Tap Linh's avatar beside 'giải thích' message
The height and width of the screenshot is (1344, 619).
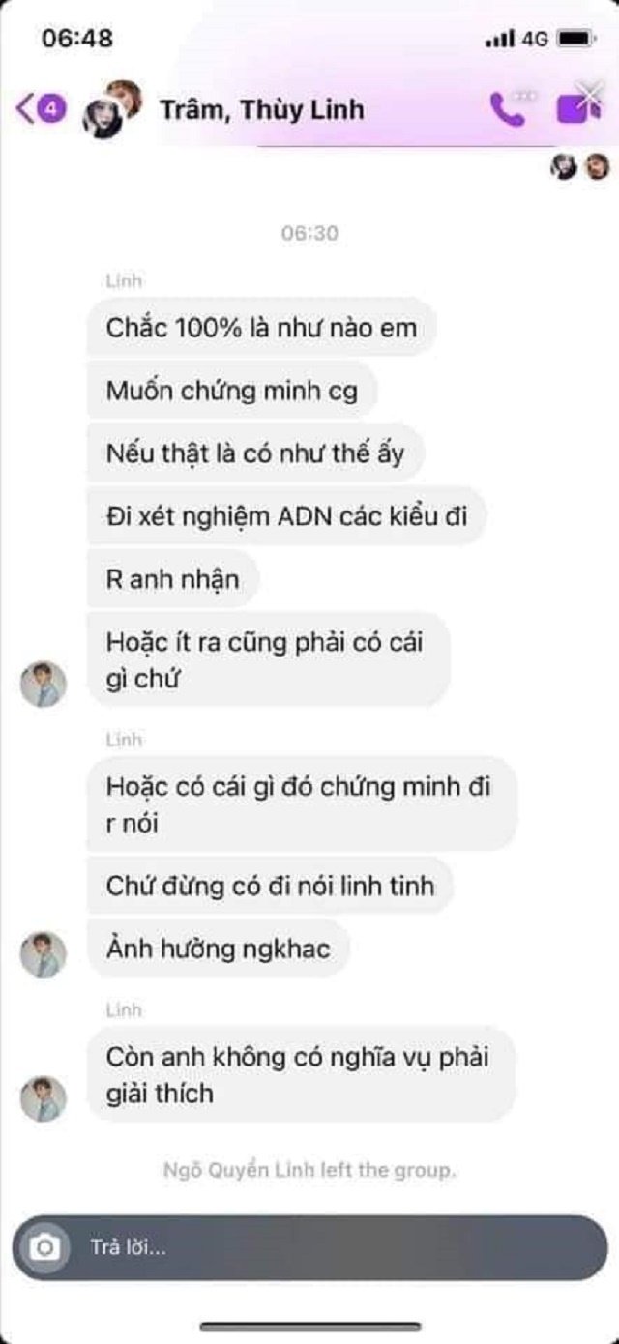click(x=44, y=1099)
